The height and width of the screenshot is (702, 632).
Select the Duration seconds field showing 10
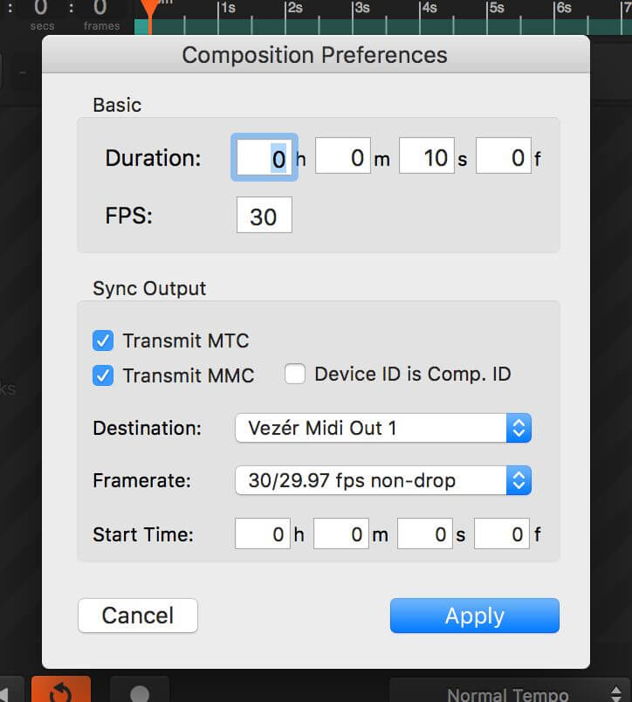coord(427,155)
